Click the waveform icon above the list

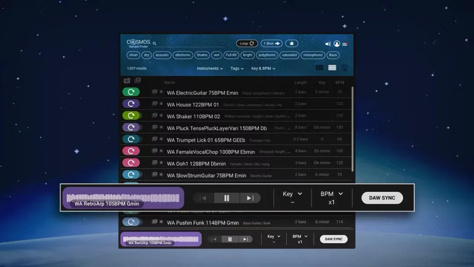(127, 81)
